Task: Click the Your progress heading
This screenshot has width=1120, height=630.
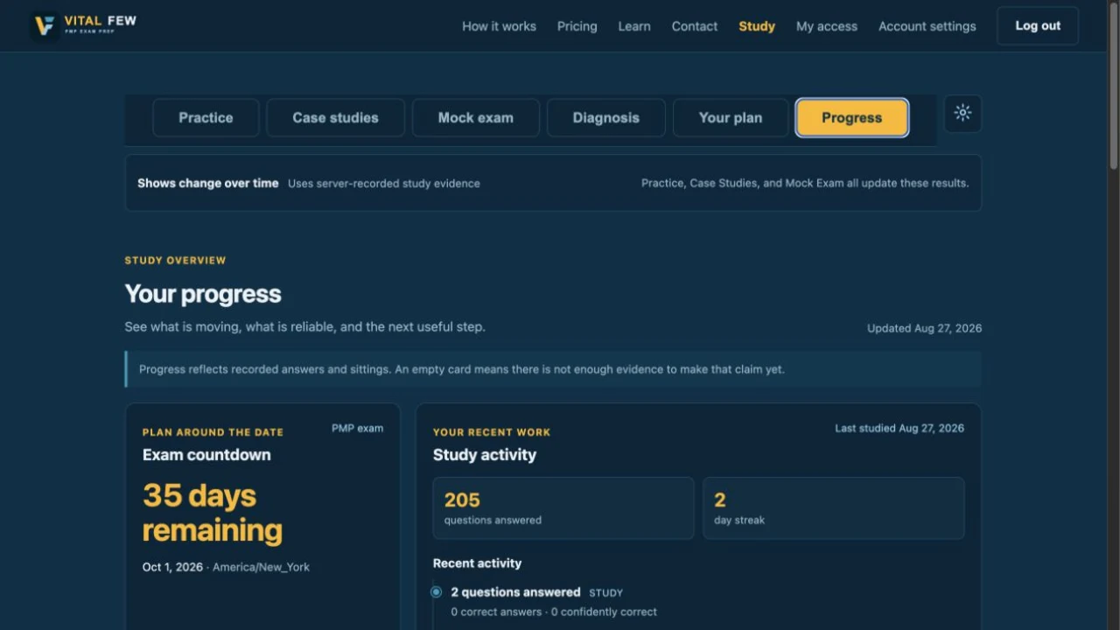Action: click(203, 294)
